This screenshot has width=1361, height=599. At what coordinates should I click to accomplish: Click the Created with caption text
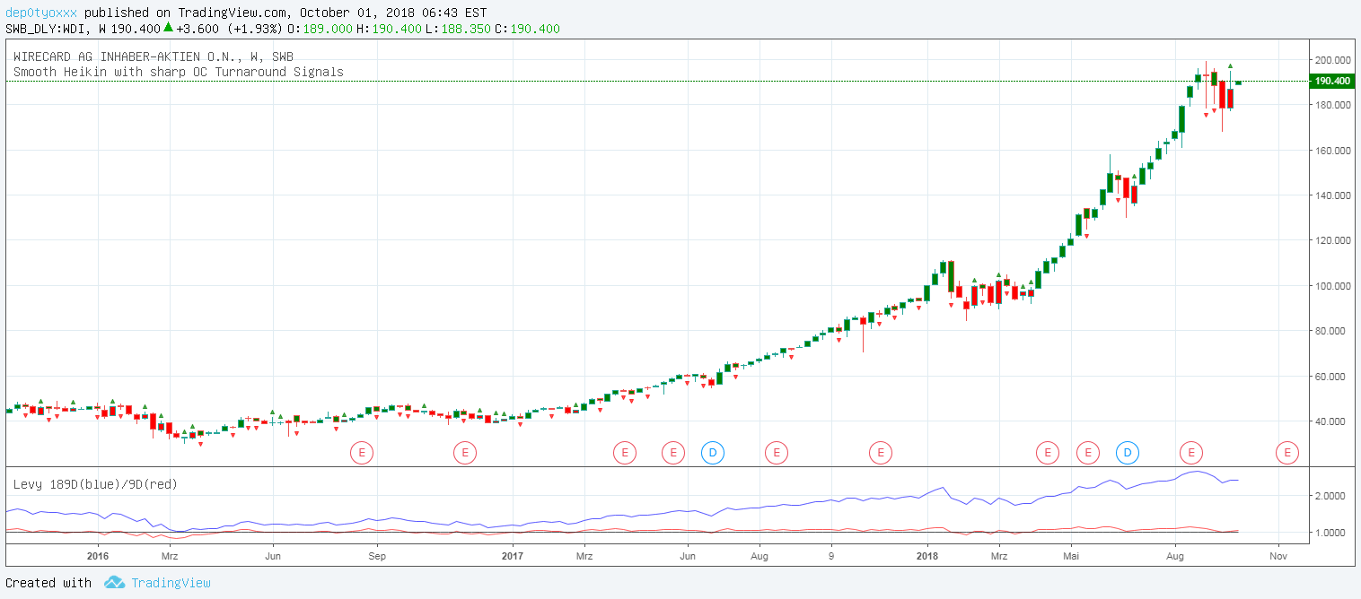click(48, 583)
